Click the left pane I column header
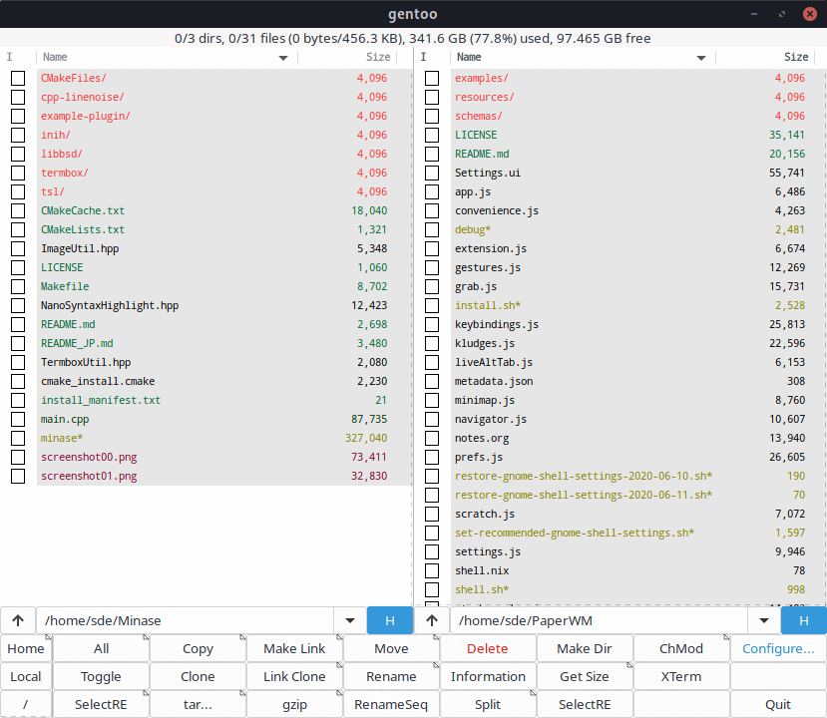The width and height of the screenshot is (827, 718). pyautogui.click(x=18, y=58)
